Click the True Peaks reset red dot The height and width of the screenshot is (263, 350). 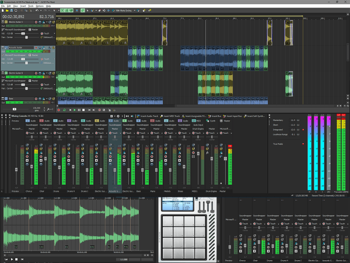click(303, 144)
